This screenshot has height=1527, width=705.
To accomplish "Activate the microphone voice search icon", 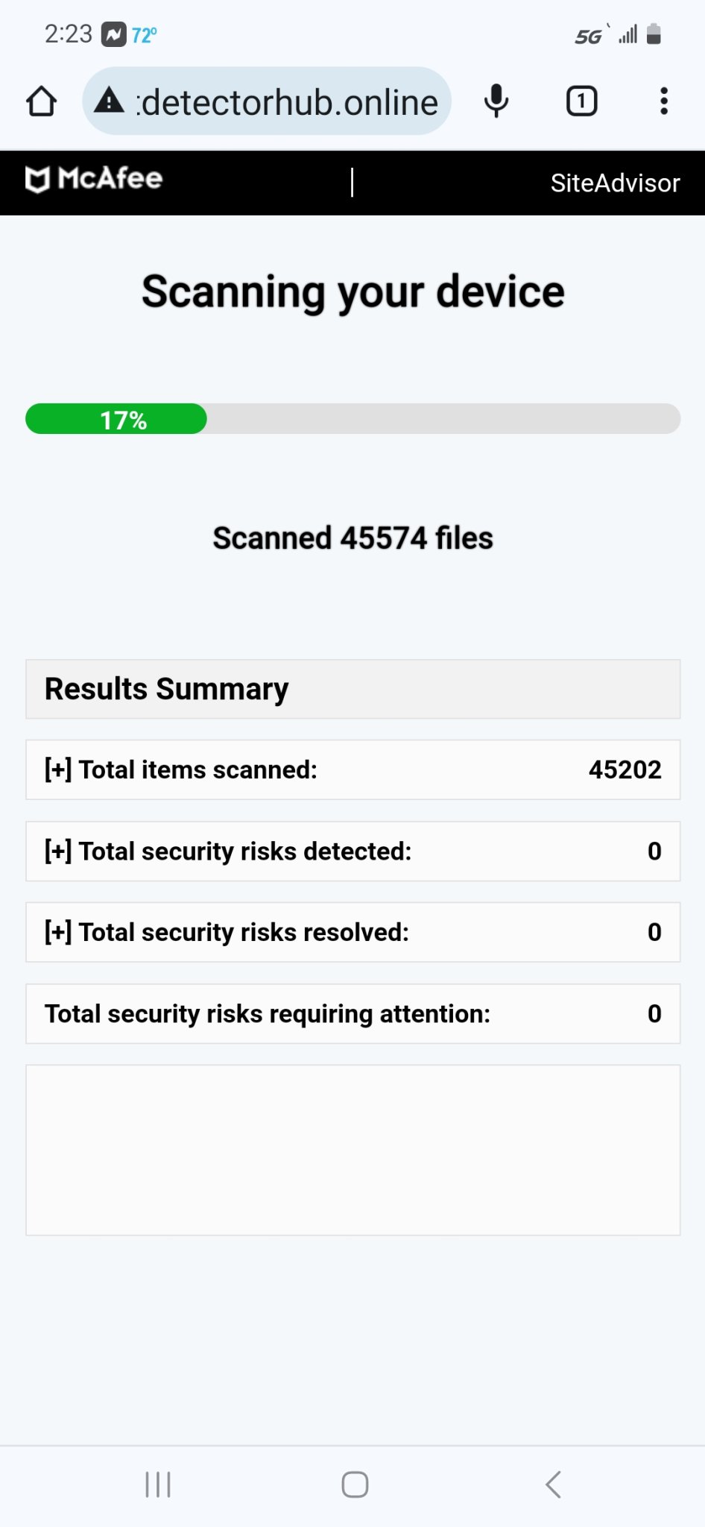I will click(496, 101).
